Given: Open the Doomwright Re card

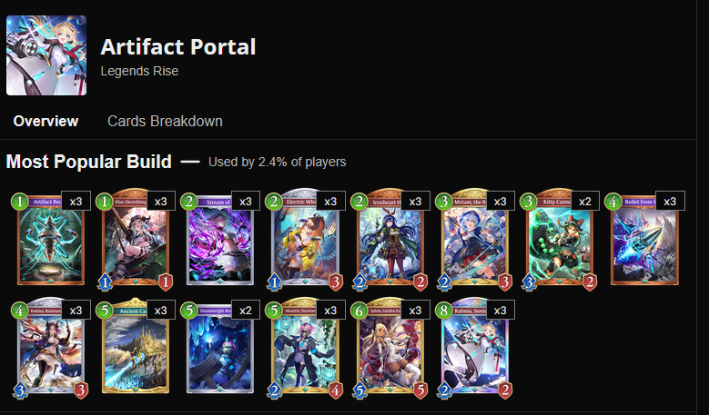Looking at the screenshot, I should tap(220, 349).
